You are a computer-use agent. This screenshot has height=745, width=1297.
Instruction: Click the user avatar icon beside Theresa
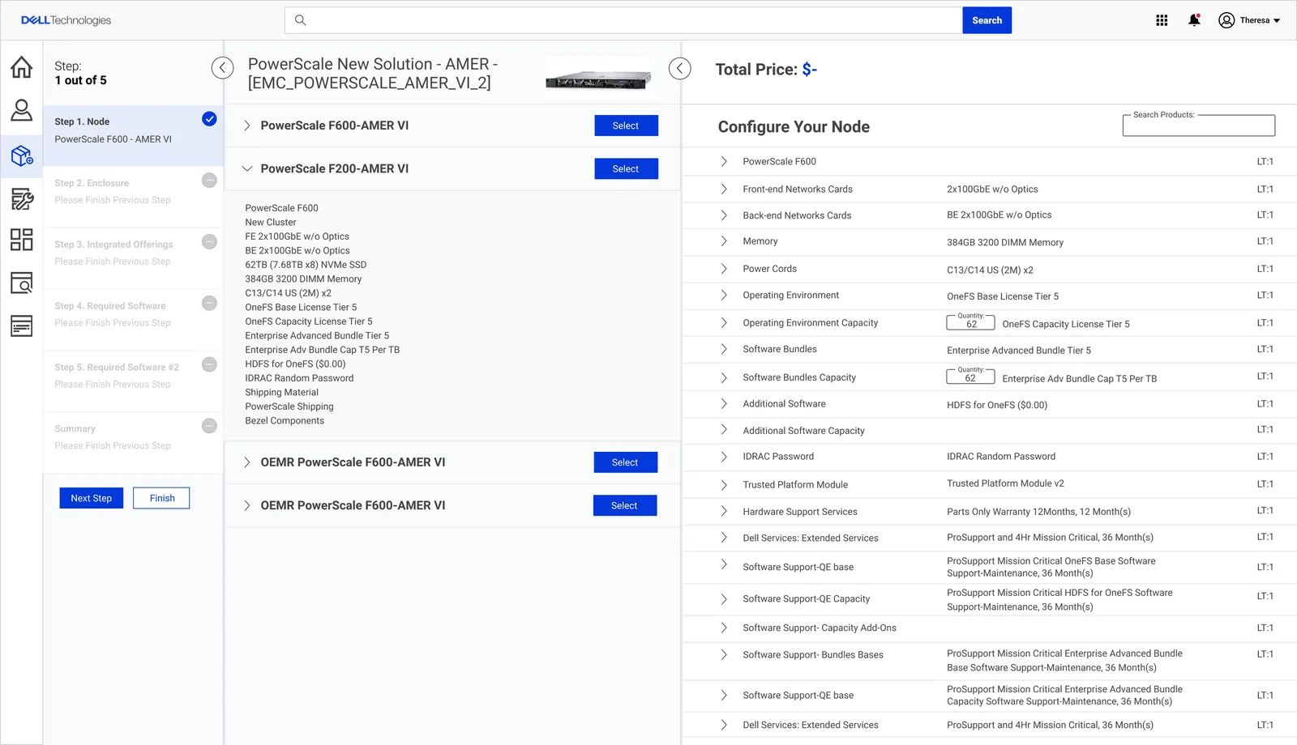(1226, 20)
